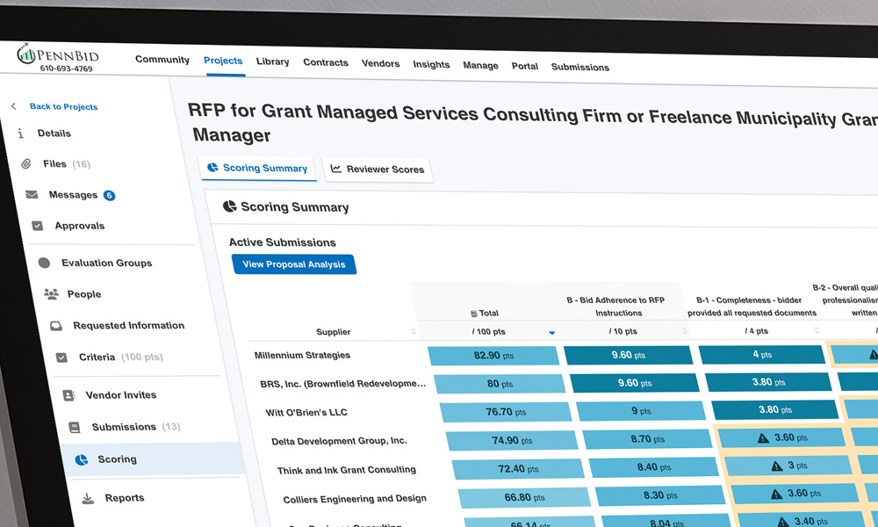878x527 pixels.
Task: Select the Millennium Strategies supplier row
Action: (x=302, y=355)
